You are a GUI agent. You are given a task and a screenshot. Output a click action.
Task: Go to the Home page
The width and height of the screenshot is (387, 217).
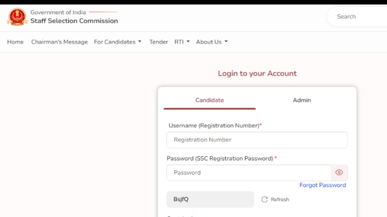click(x=15, y=42)
